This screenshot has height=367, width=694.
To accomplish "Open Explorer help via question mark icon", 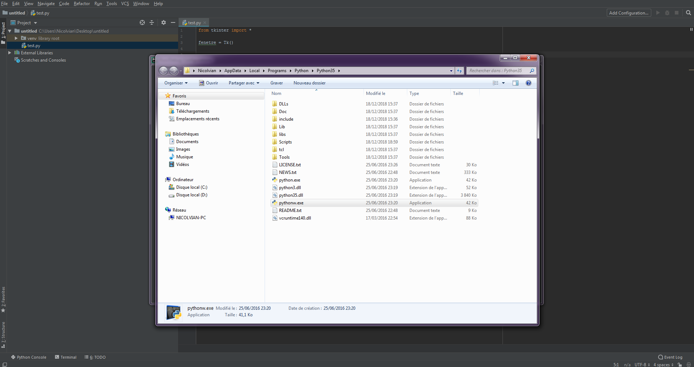I will (x=528, y=83).
